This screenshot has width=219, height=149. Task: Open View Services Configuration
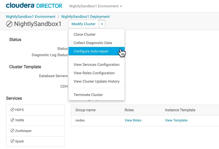pyautogui.click(x=96, y=65)
